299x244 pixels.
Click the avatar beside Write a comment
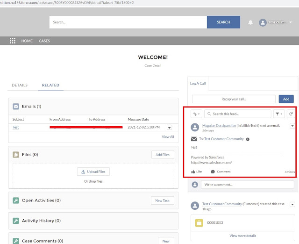[x=195, y=185]
